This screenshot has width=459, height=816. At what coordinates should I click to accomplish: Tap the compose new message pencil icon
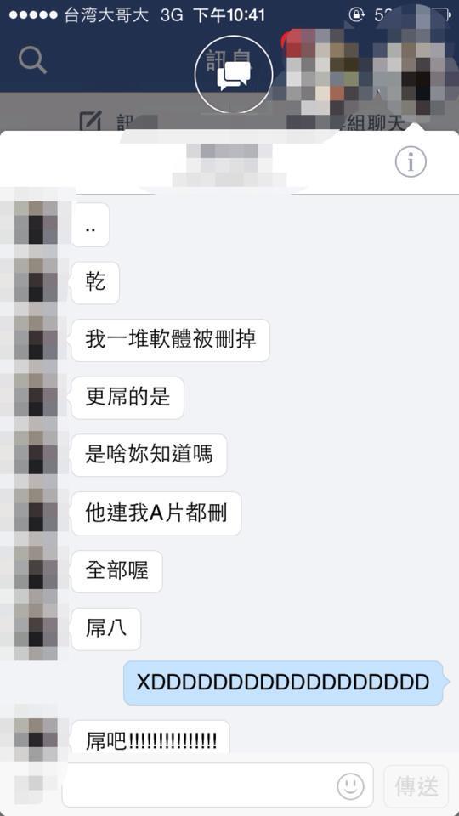[90, 121]
